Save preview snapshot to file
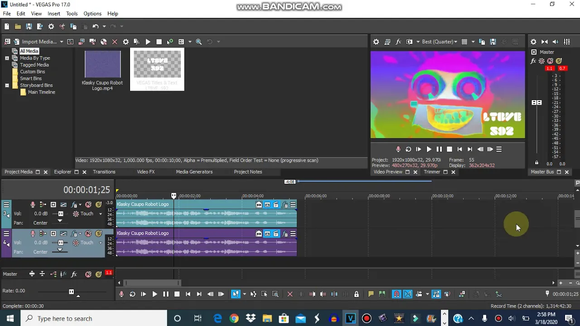Viewport: 580px width, 326px height. (x=493, y=42)
